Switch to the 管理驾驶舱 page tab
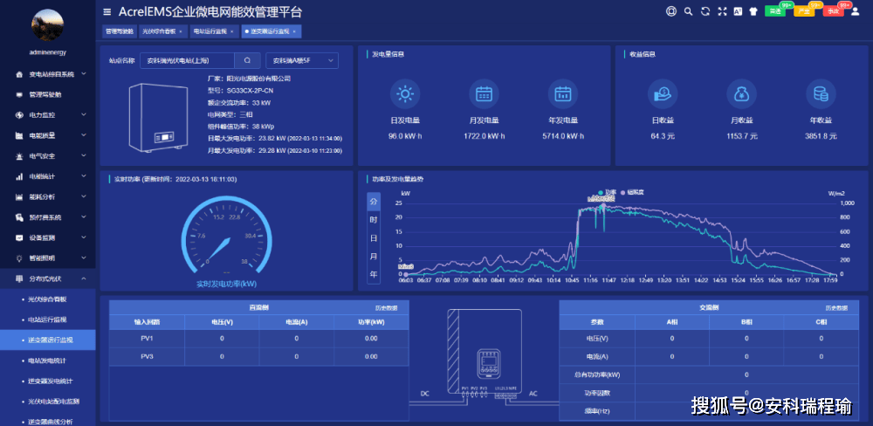 [x=120, y=31]
